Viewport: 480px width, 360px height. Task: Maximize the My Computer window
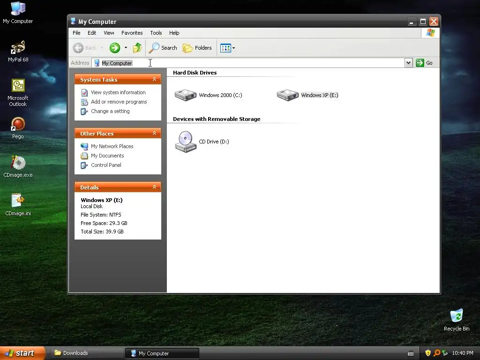(x=423, y=22)
